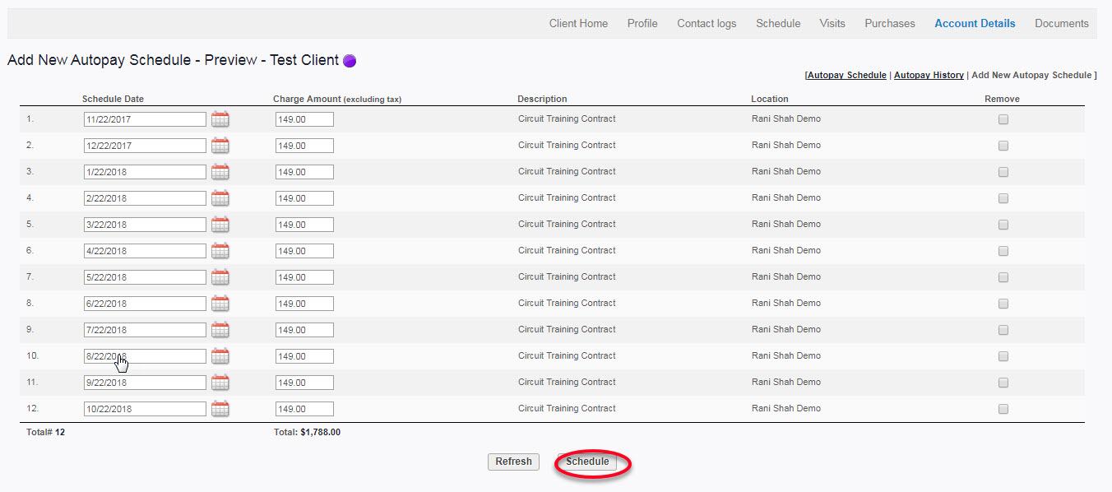
Task: Navigate to the Visits page
Action: pos(832,23)
